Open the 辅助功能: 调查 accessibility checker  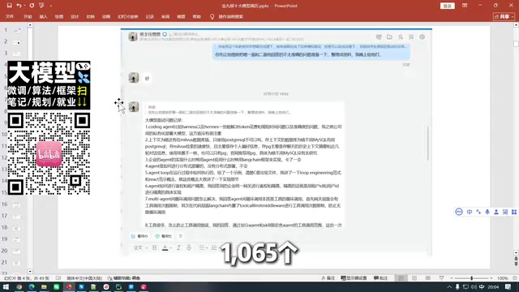pyautogui.click(x=124, y=278)
